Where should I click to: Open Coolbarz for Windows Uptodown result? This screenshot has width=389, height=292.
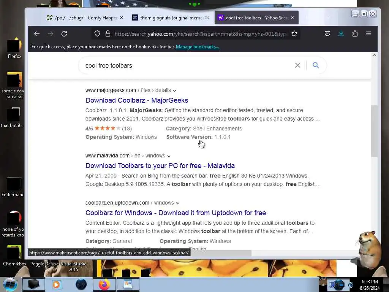point(176,213)
